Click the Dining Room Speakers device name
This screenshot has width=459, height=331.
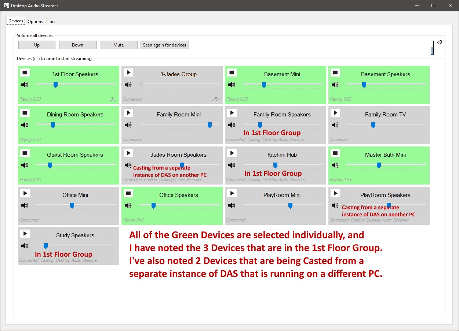[x=75, y=115]
